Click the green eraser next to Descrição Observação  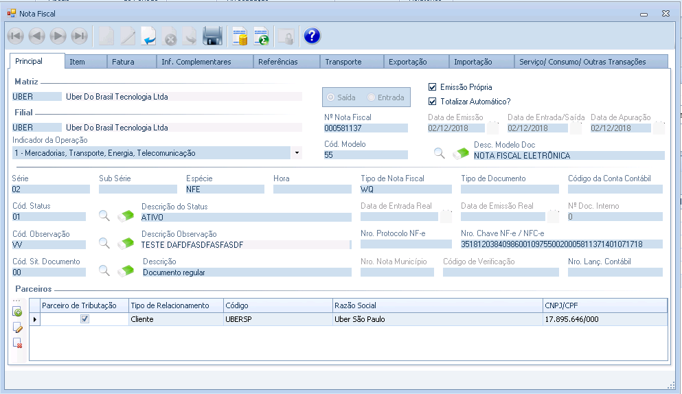(x=125, y=243)
